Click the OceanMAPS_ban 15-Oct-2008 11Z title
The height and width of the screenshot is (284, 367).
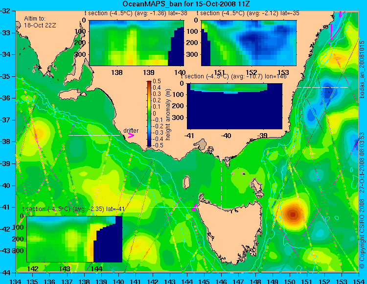(185, 4)
